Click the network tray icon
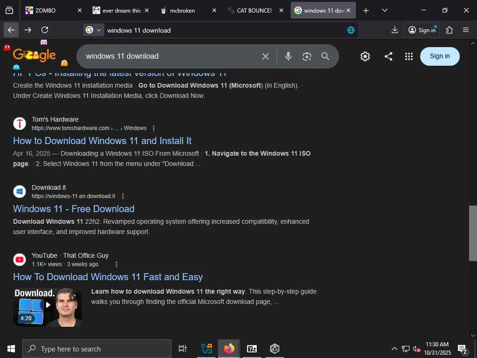The image size is (477, 358). click(x=406, y=349)
